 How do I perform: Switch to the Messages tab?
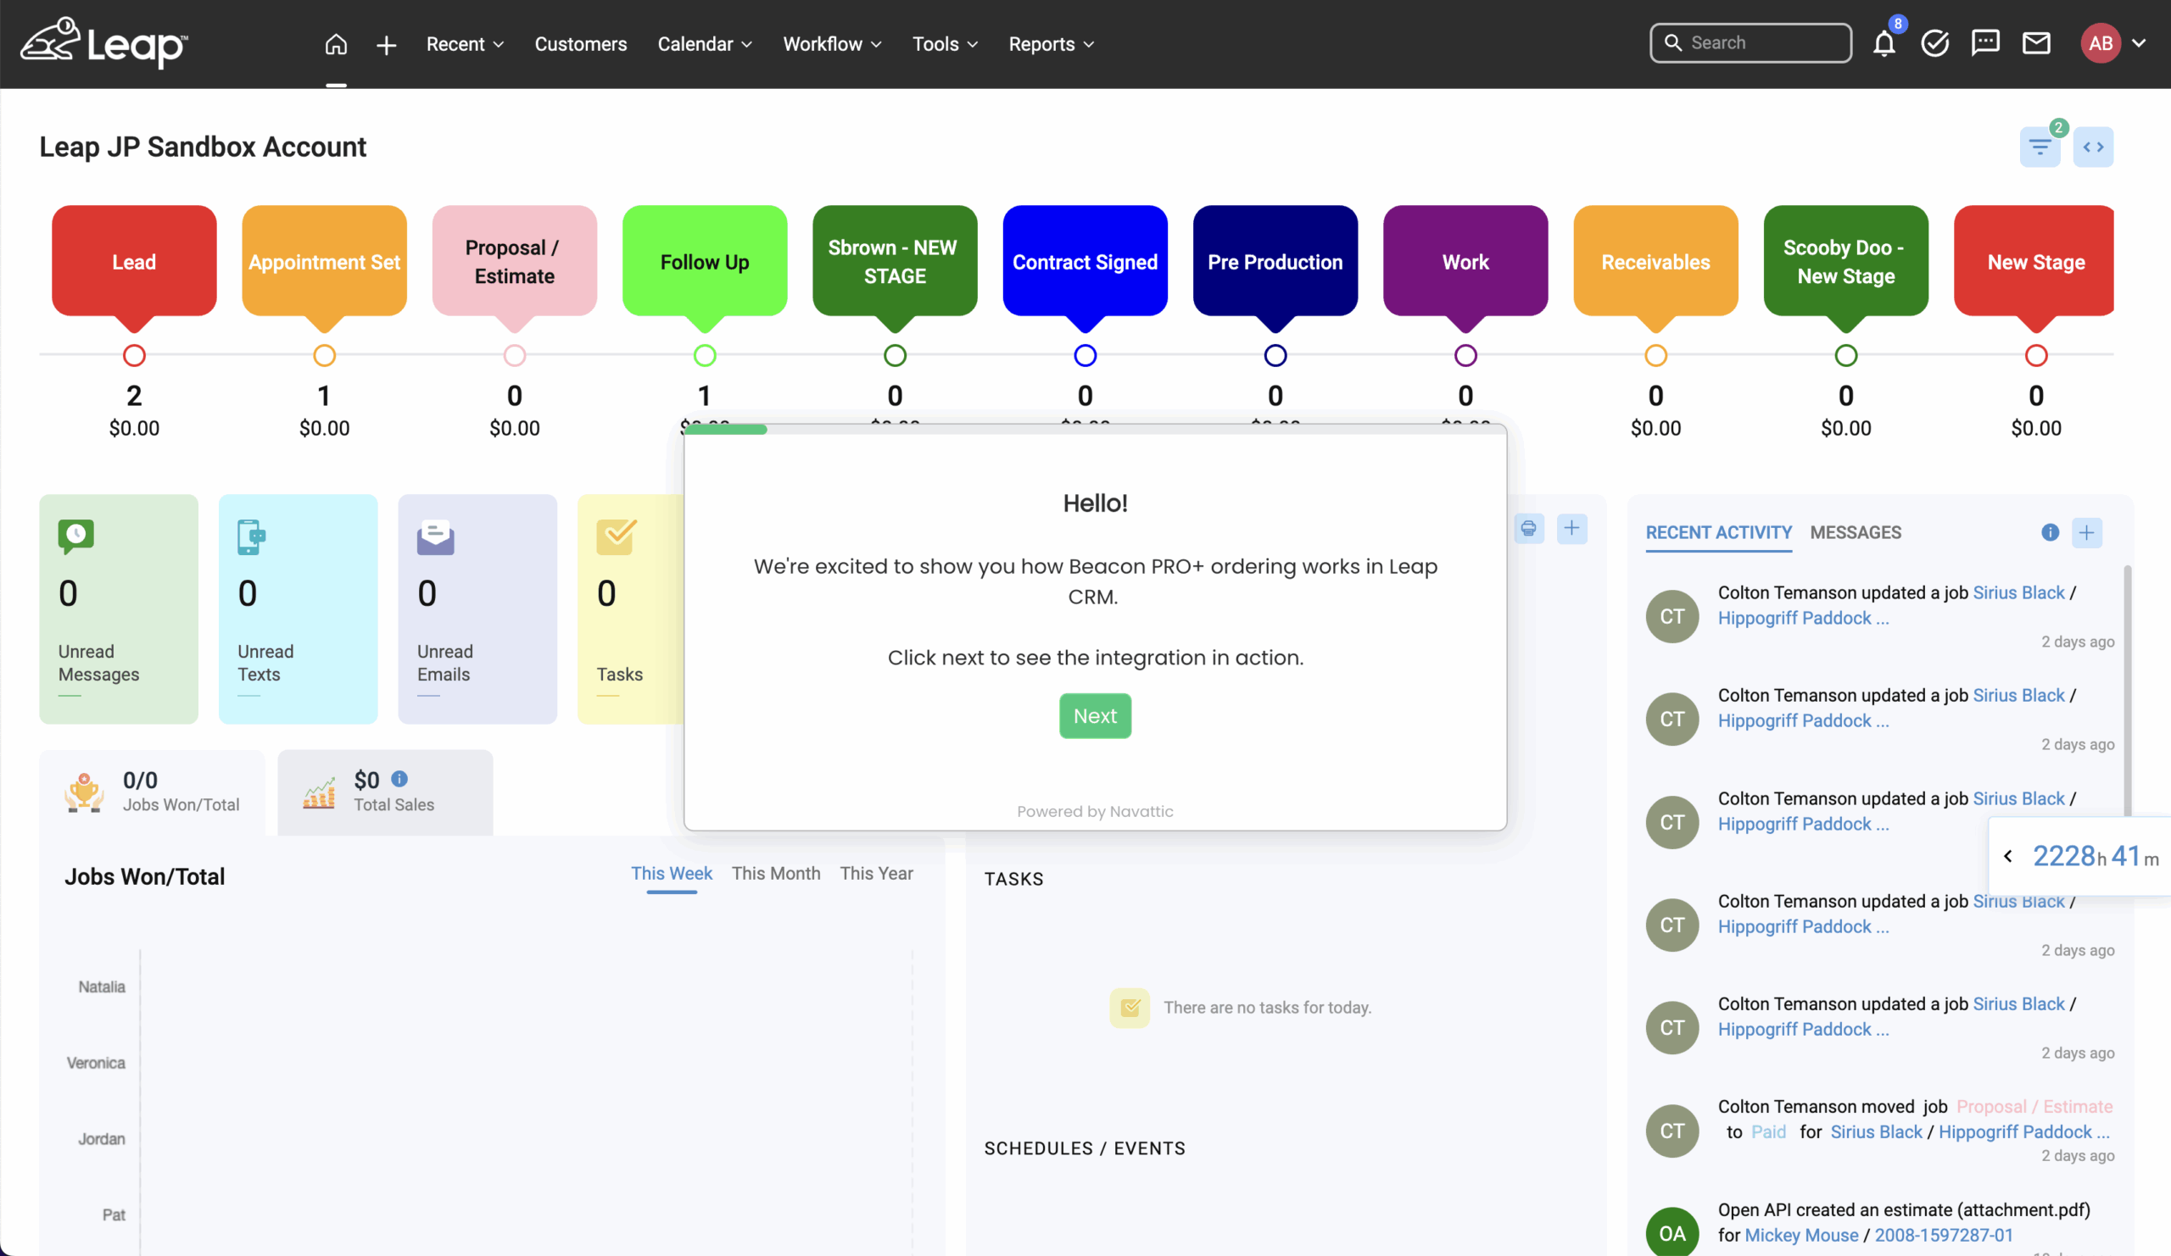(x=1855, y=532)
